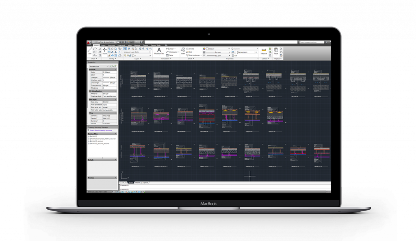Select the Move tool

(x=104, y=51)
